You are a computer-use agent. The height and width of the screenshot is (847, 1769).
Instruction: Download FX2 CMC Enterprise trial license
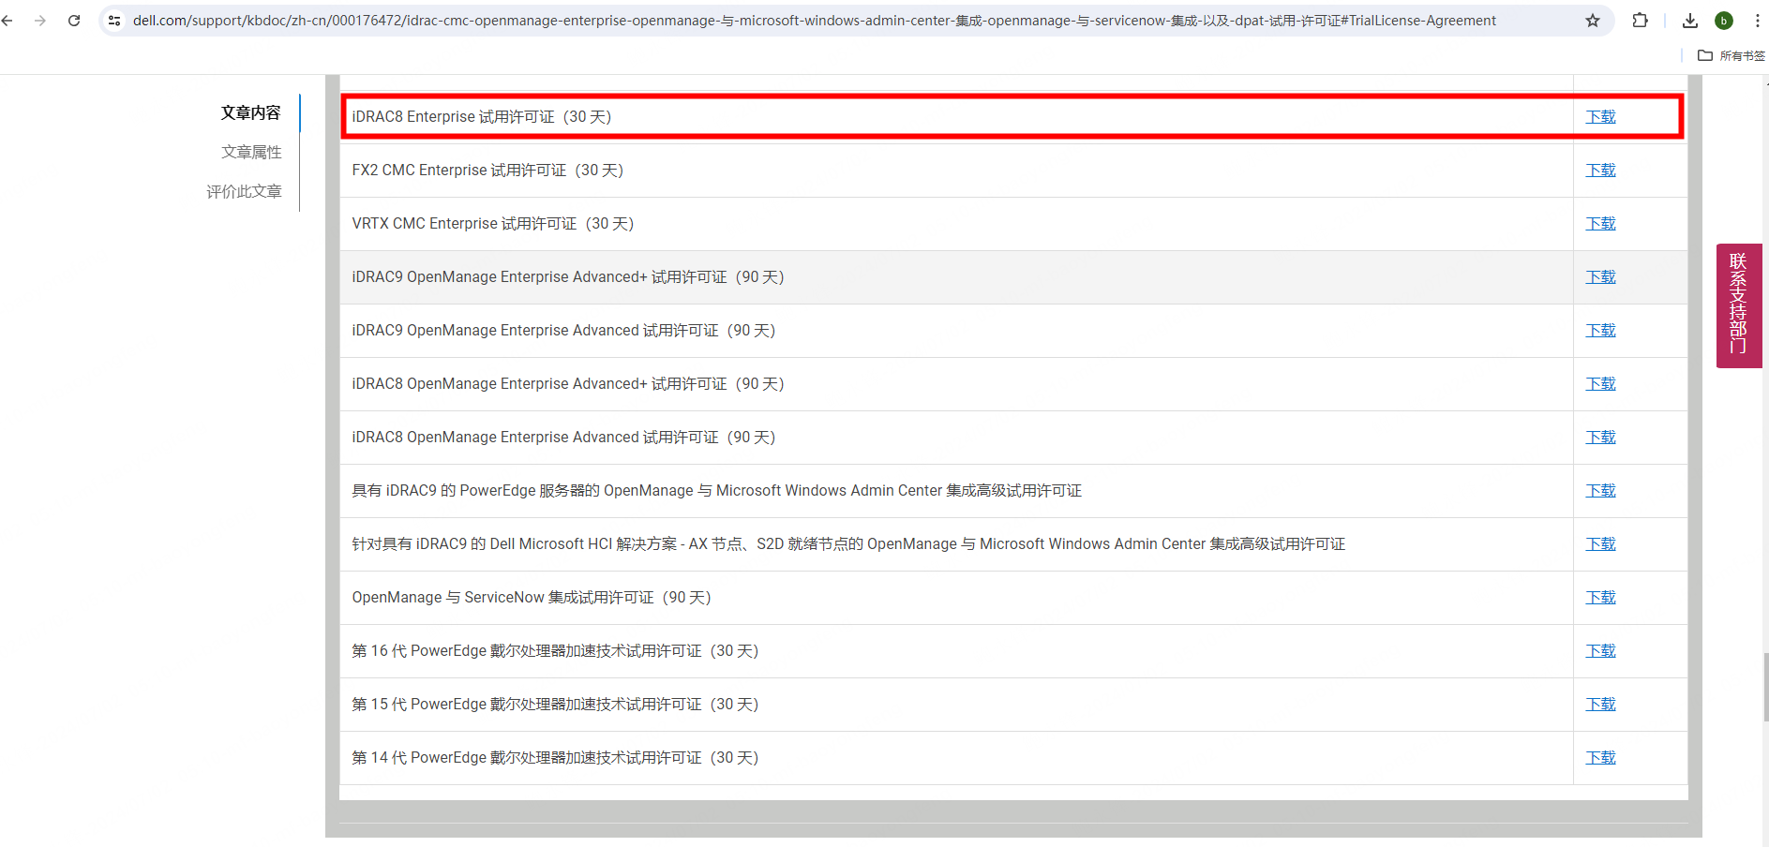[1600, 170]
